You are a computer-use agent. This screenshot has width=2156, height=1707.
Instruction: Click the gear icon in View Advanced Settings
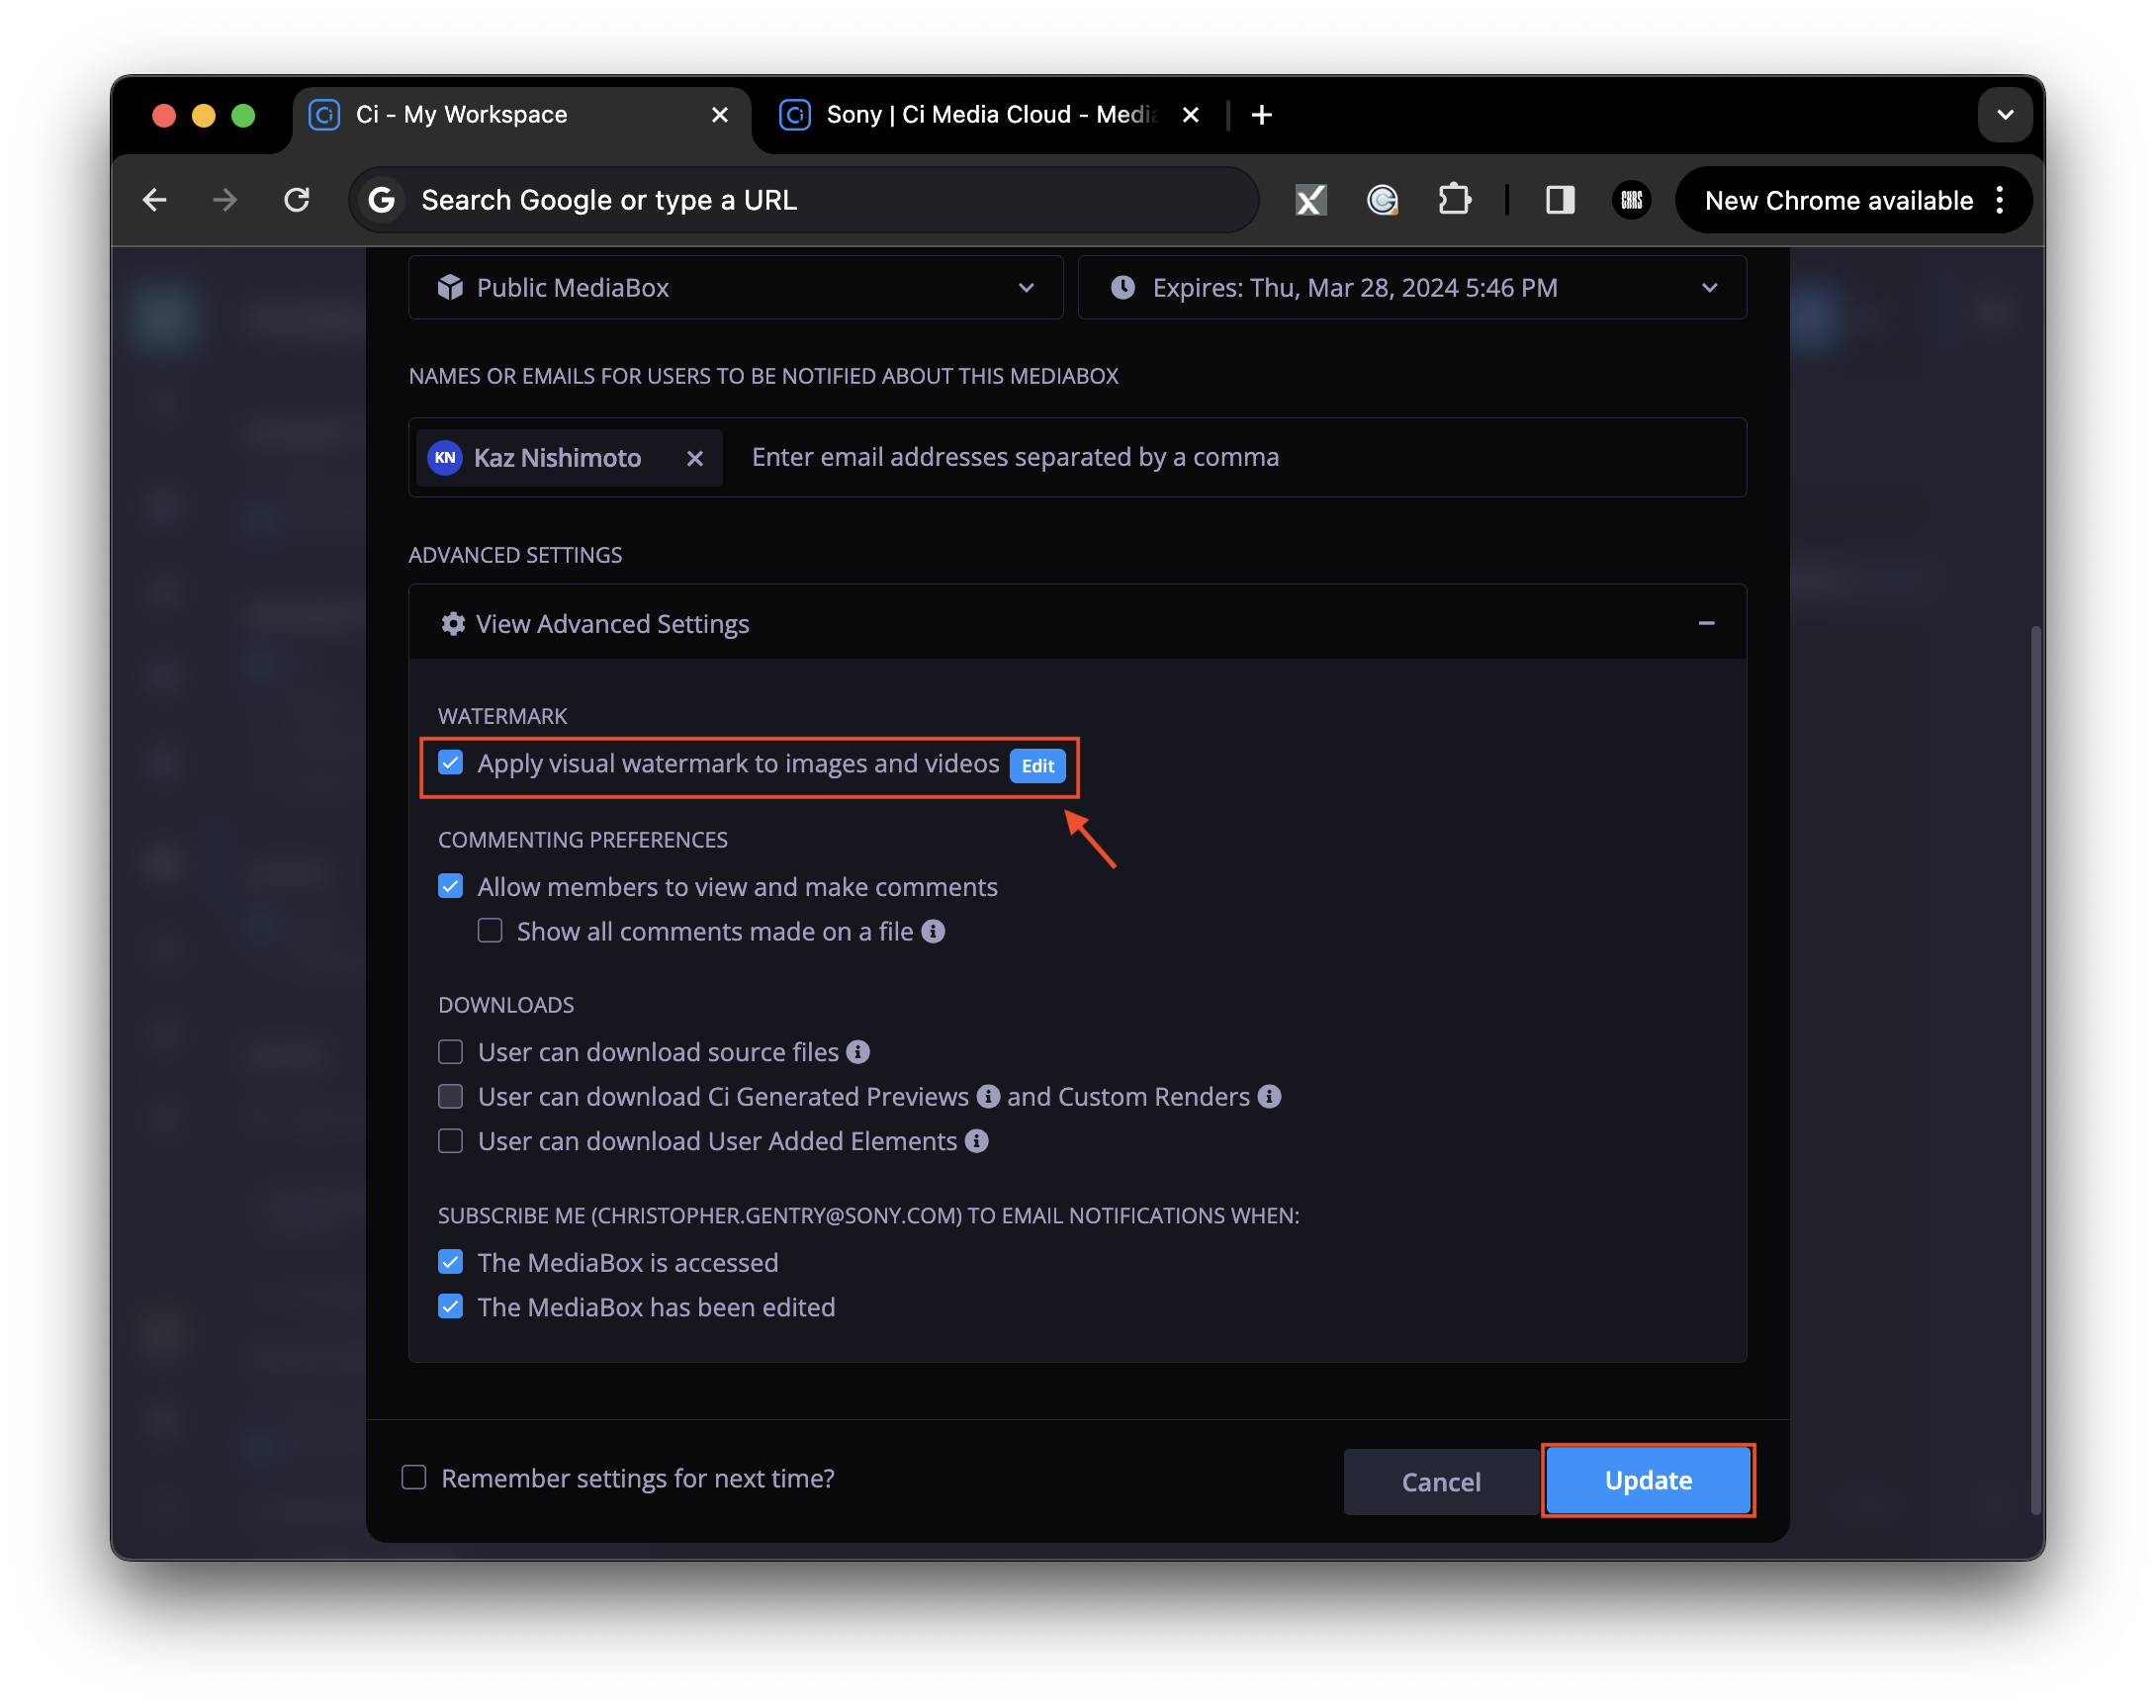click(453, 624)
